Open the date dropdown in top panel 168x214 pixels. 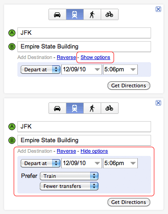point(81,70)
